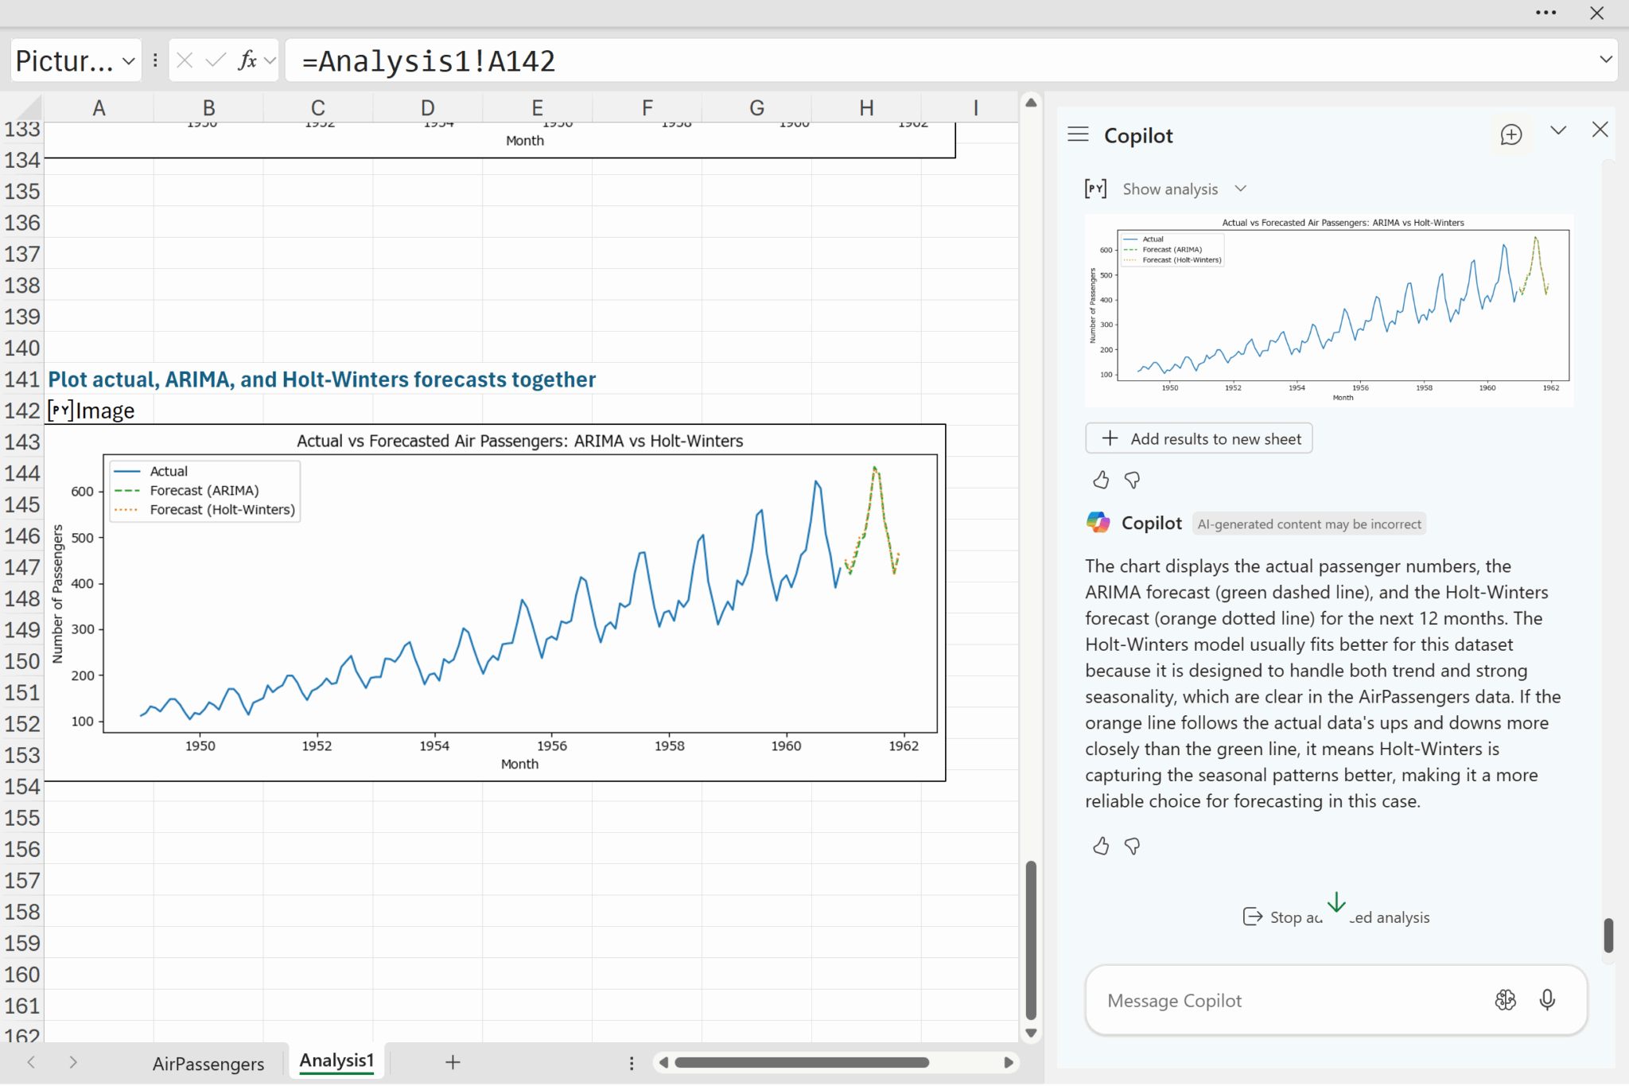Click the formula bar enter checkmark

pyautogui.click(x=215, y=60)
